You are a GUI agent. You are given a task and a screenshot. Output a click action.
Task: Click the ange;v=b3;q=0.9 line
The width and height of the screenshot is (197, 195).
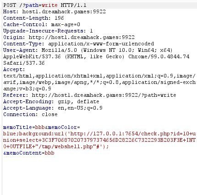(x=27, y=89)
